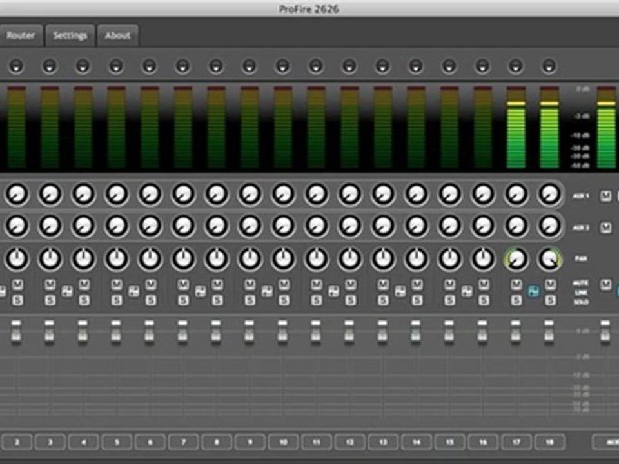Link channels 7 and 8 together

tap(201, 292)
